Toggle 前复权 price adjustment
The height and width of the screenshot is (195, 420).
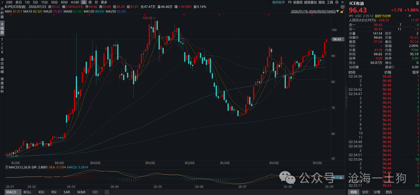pyautogui.click(x=298, y=2)
